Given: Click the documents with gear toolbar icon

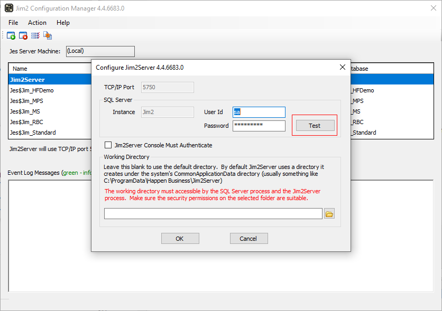Looking at the screenshot, I should pos(48,35).
